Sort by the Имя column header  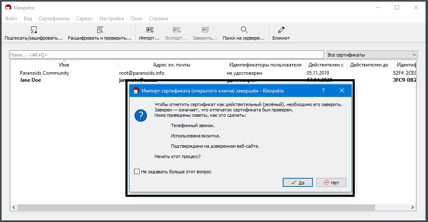[x=64, y=65]
